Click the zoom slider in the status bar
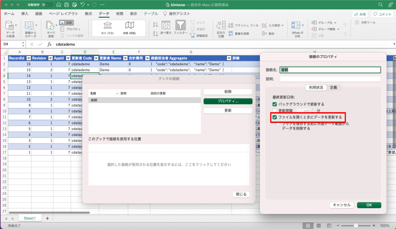Image resolution: width=396 pixels, height=229 pixels. [x=355, y=226]
